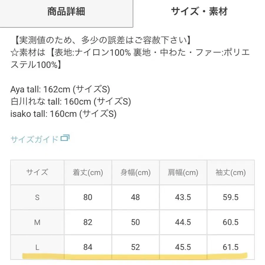The width and height of the screenshot is (265, 265).
Task: Click the external window icon beside サイズガイド
Action: pyautogui.click(x=65, y=138)
